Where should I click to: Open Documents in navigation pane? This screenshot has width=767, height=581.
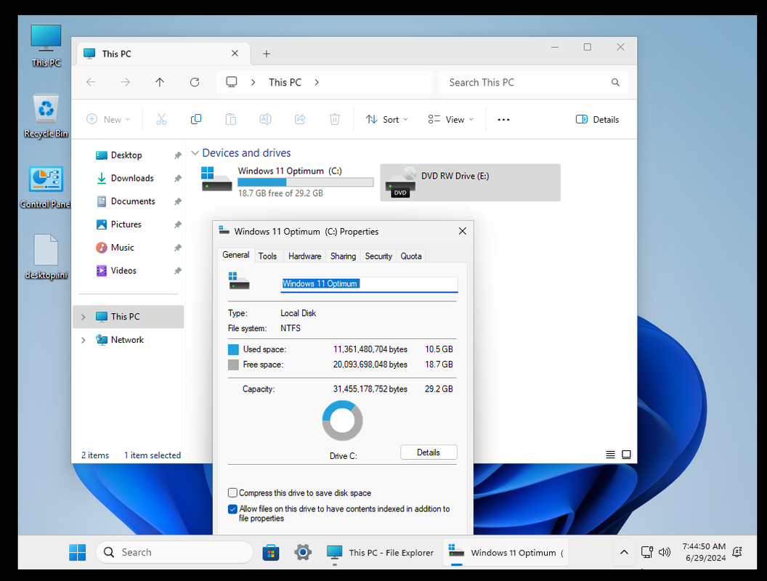point(132,201)
